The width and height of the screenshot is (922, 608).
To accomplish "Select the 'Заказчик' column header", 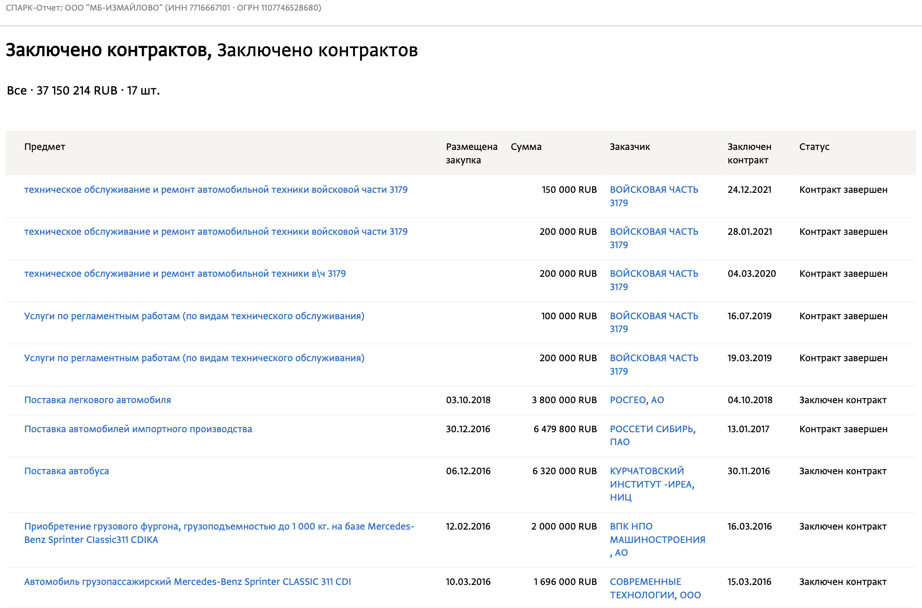I will [630, 147].
